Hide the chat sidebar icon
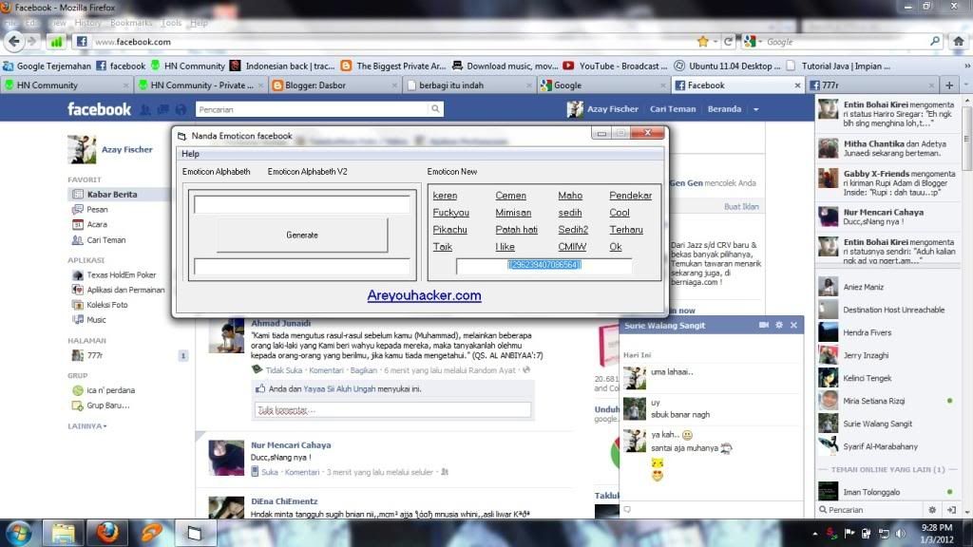Image resolution: width=973 pixels, height=547 pixels. pyautogui.click(x=951, y=510)
